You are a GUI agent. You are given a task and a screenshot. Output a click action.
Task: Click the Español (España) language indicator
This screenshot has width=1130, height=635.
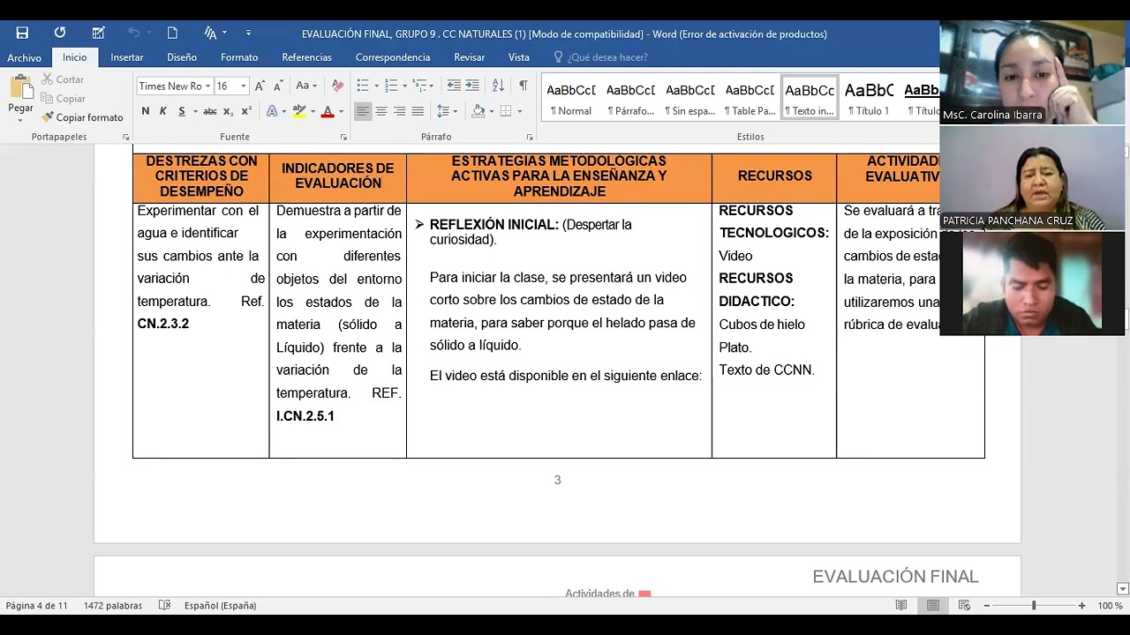pos(221,606)
